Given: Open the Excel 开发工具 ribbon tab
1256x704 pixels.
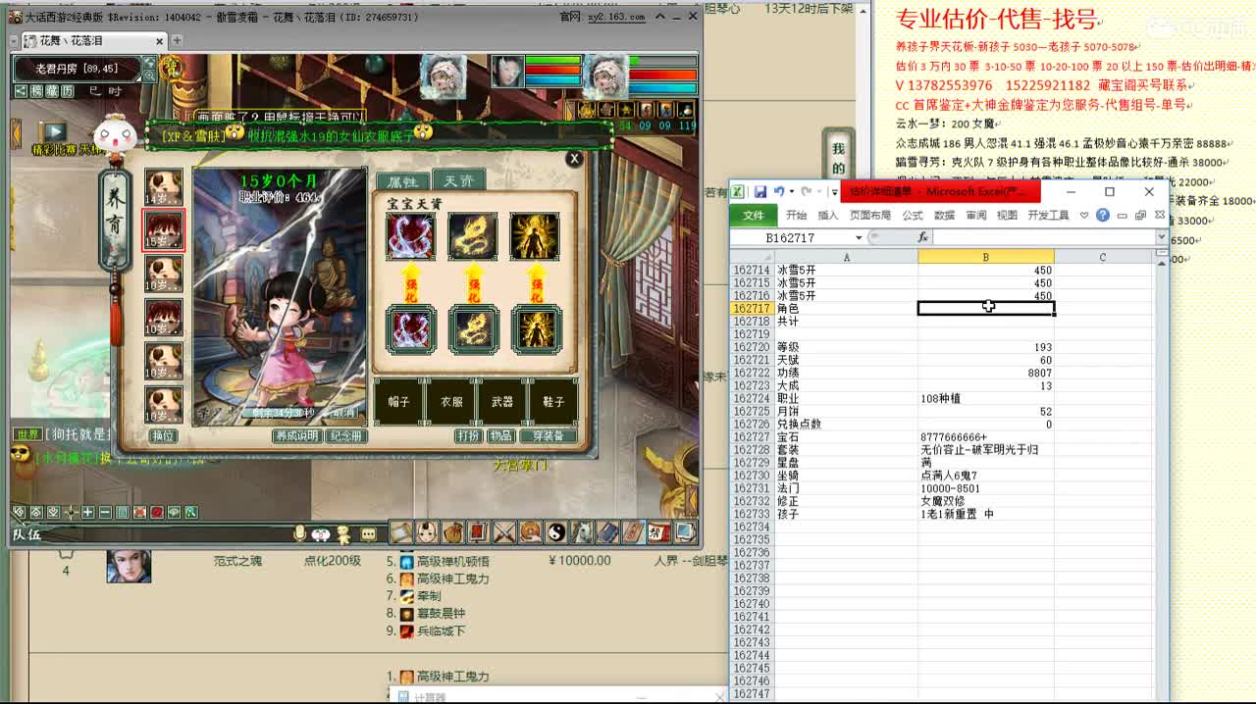Looking at the screenshot, I should (1048, 215).
